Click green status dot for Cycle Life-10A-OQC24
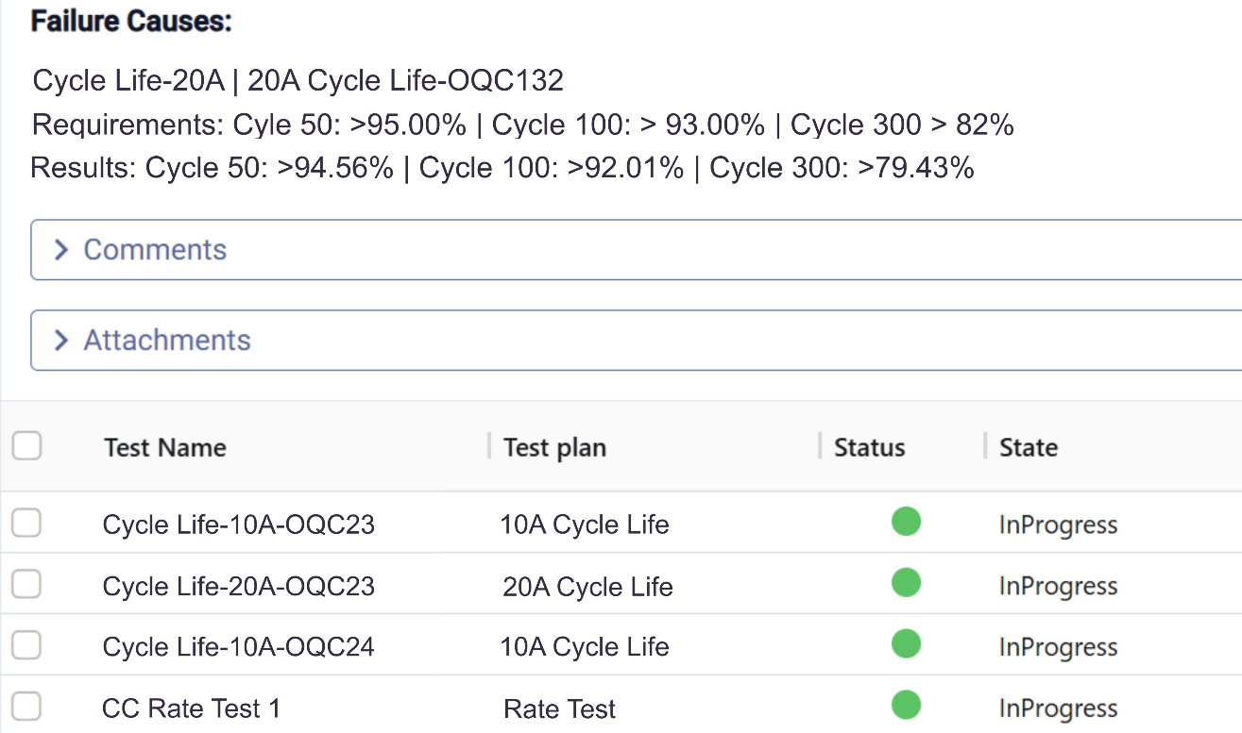 point(906,644)
